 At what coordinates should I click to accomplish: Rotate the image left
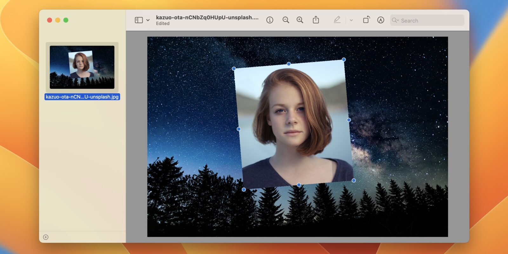point(366,20)
